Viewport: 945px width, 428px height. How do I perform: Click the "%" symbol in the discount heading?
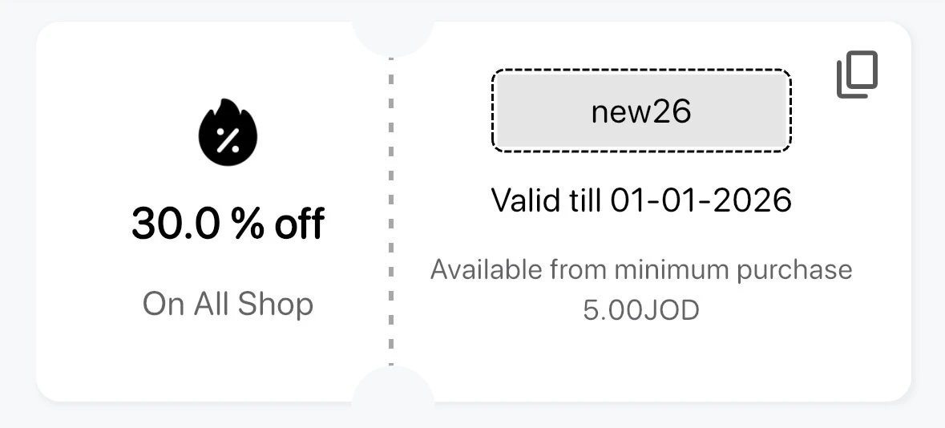tap(248, 224)
